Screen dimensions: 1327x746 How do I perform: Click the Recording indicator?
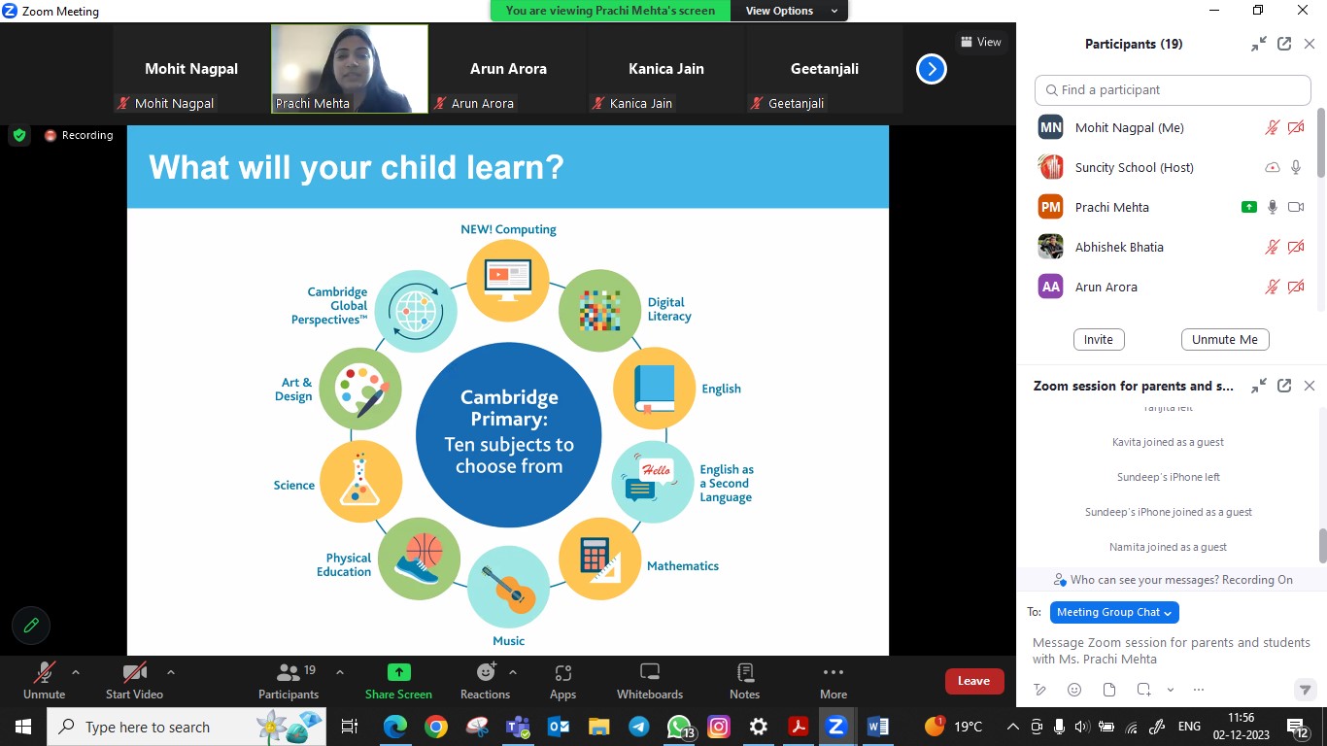[x=79, y=135]
